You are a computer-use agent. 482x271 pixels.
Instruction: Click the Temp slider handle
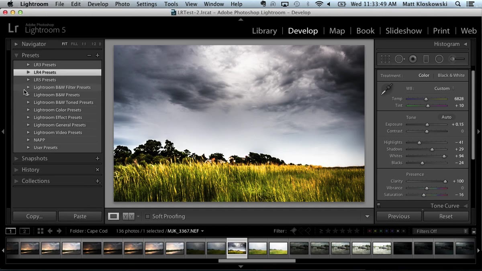coord(426,99)
